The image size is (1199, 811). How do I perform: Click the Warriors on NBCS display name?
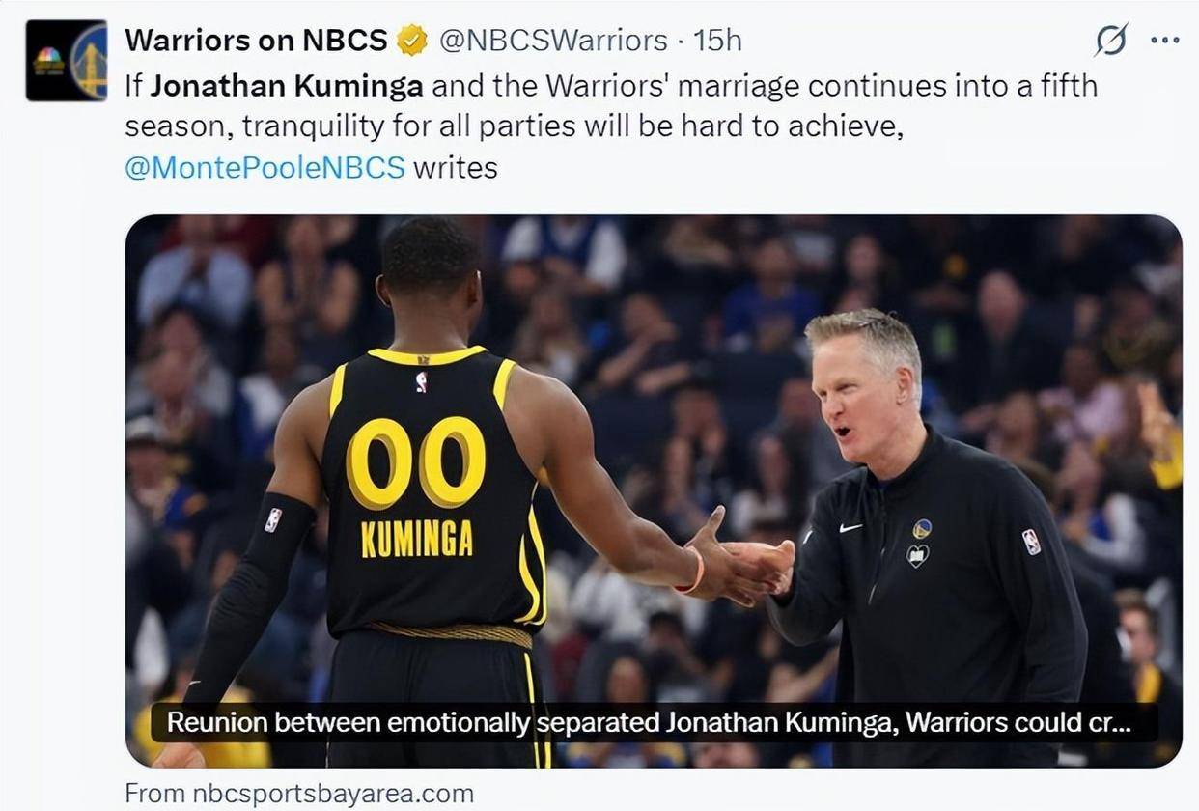click(256, 41)
